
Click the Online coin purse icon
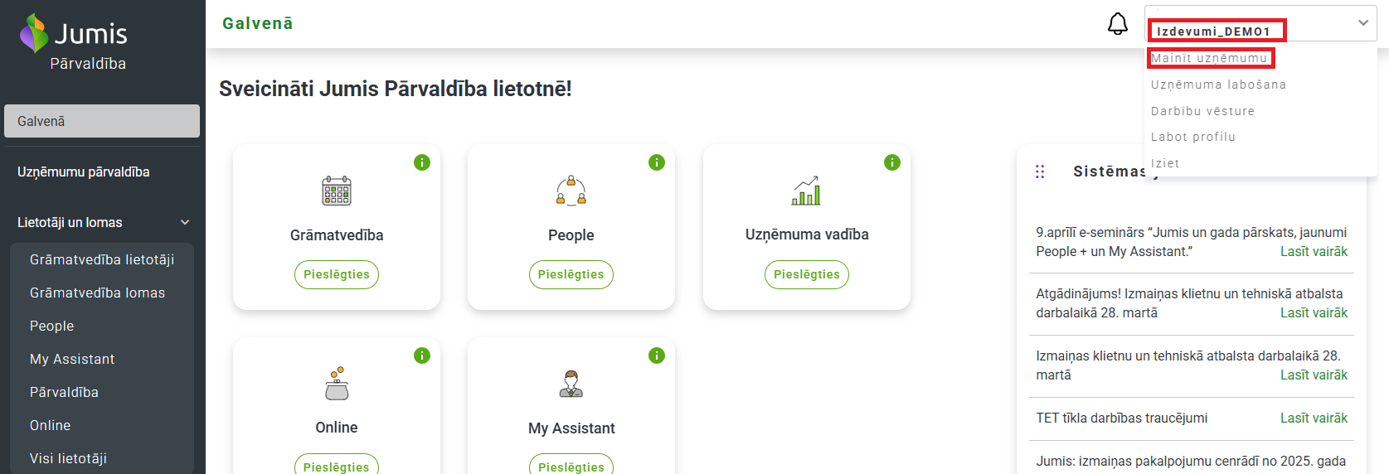337,384
